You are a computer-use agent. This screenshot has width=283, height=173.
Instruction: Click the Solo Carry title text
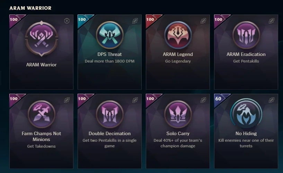click(x=178, y=133)
